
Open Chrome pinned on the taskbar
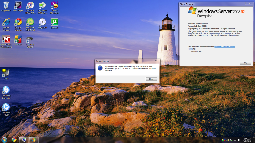point(14,140)
